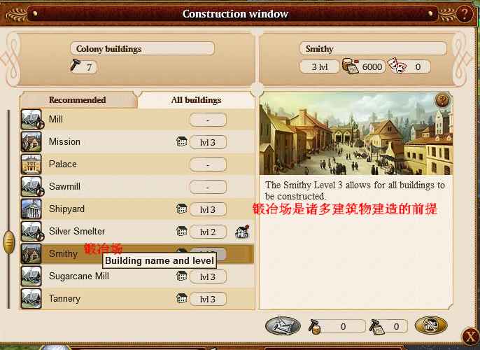Click the lvl 2 badge for Silver Smelter

pyautogui.click(x=209, y=232)
